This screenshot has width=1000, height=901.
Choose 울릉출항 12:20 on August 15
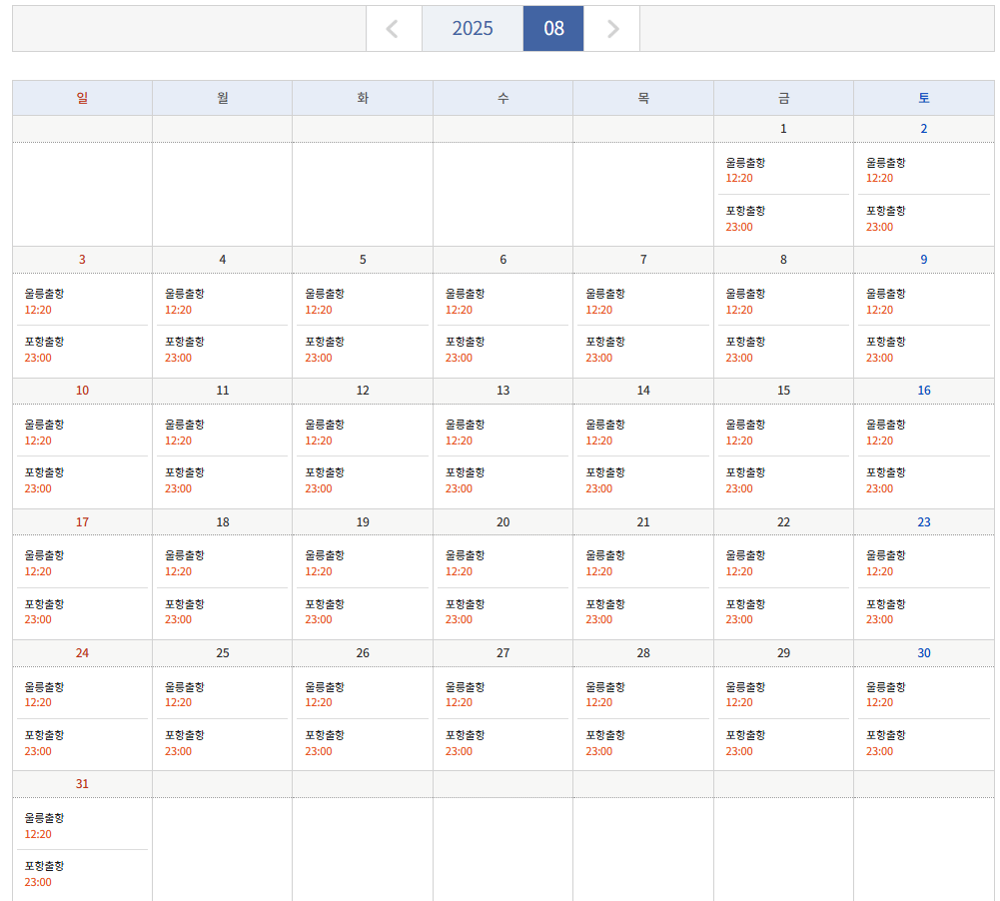[x=745, y=433]
